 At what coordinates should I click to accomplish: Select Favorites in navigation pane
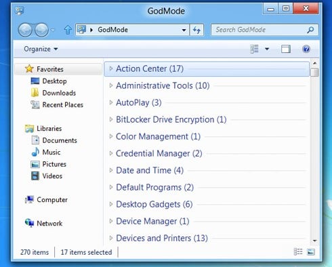click(x=58, y=69)
